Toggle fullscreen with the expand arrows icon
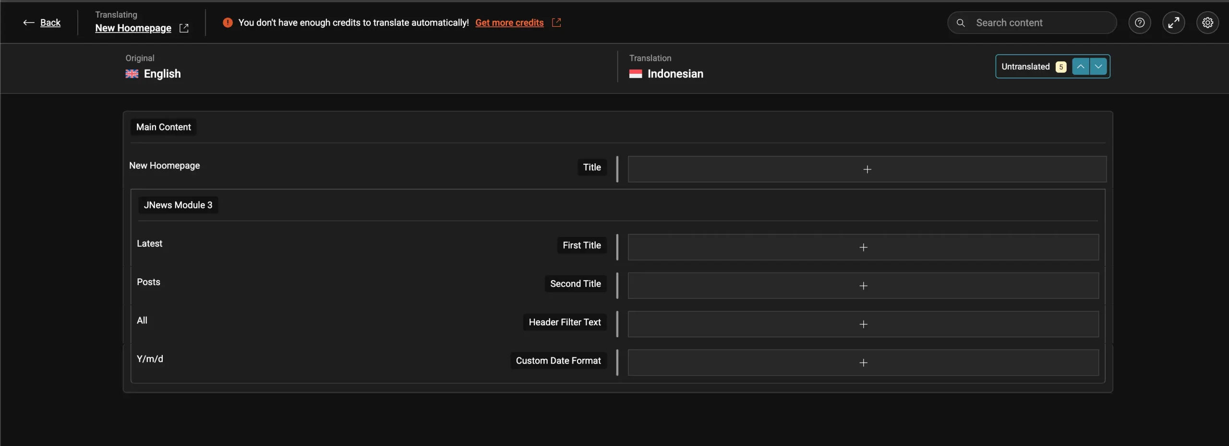This screenshot has height=446, width=1229. 1173,23
